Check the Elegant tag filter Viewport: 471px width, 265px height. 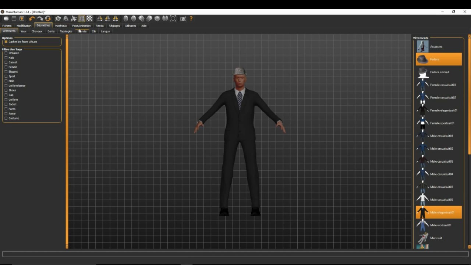[6, 72]
